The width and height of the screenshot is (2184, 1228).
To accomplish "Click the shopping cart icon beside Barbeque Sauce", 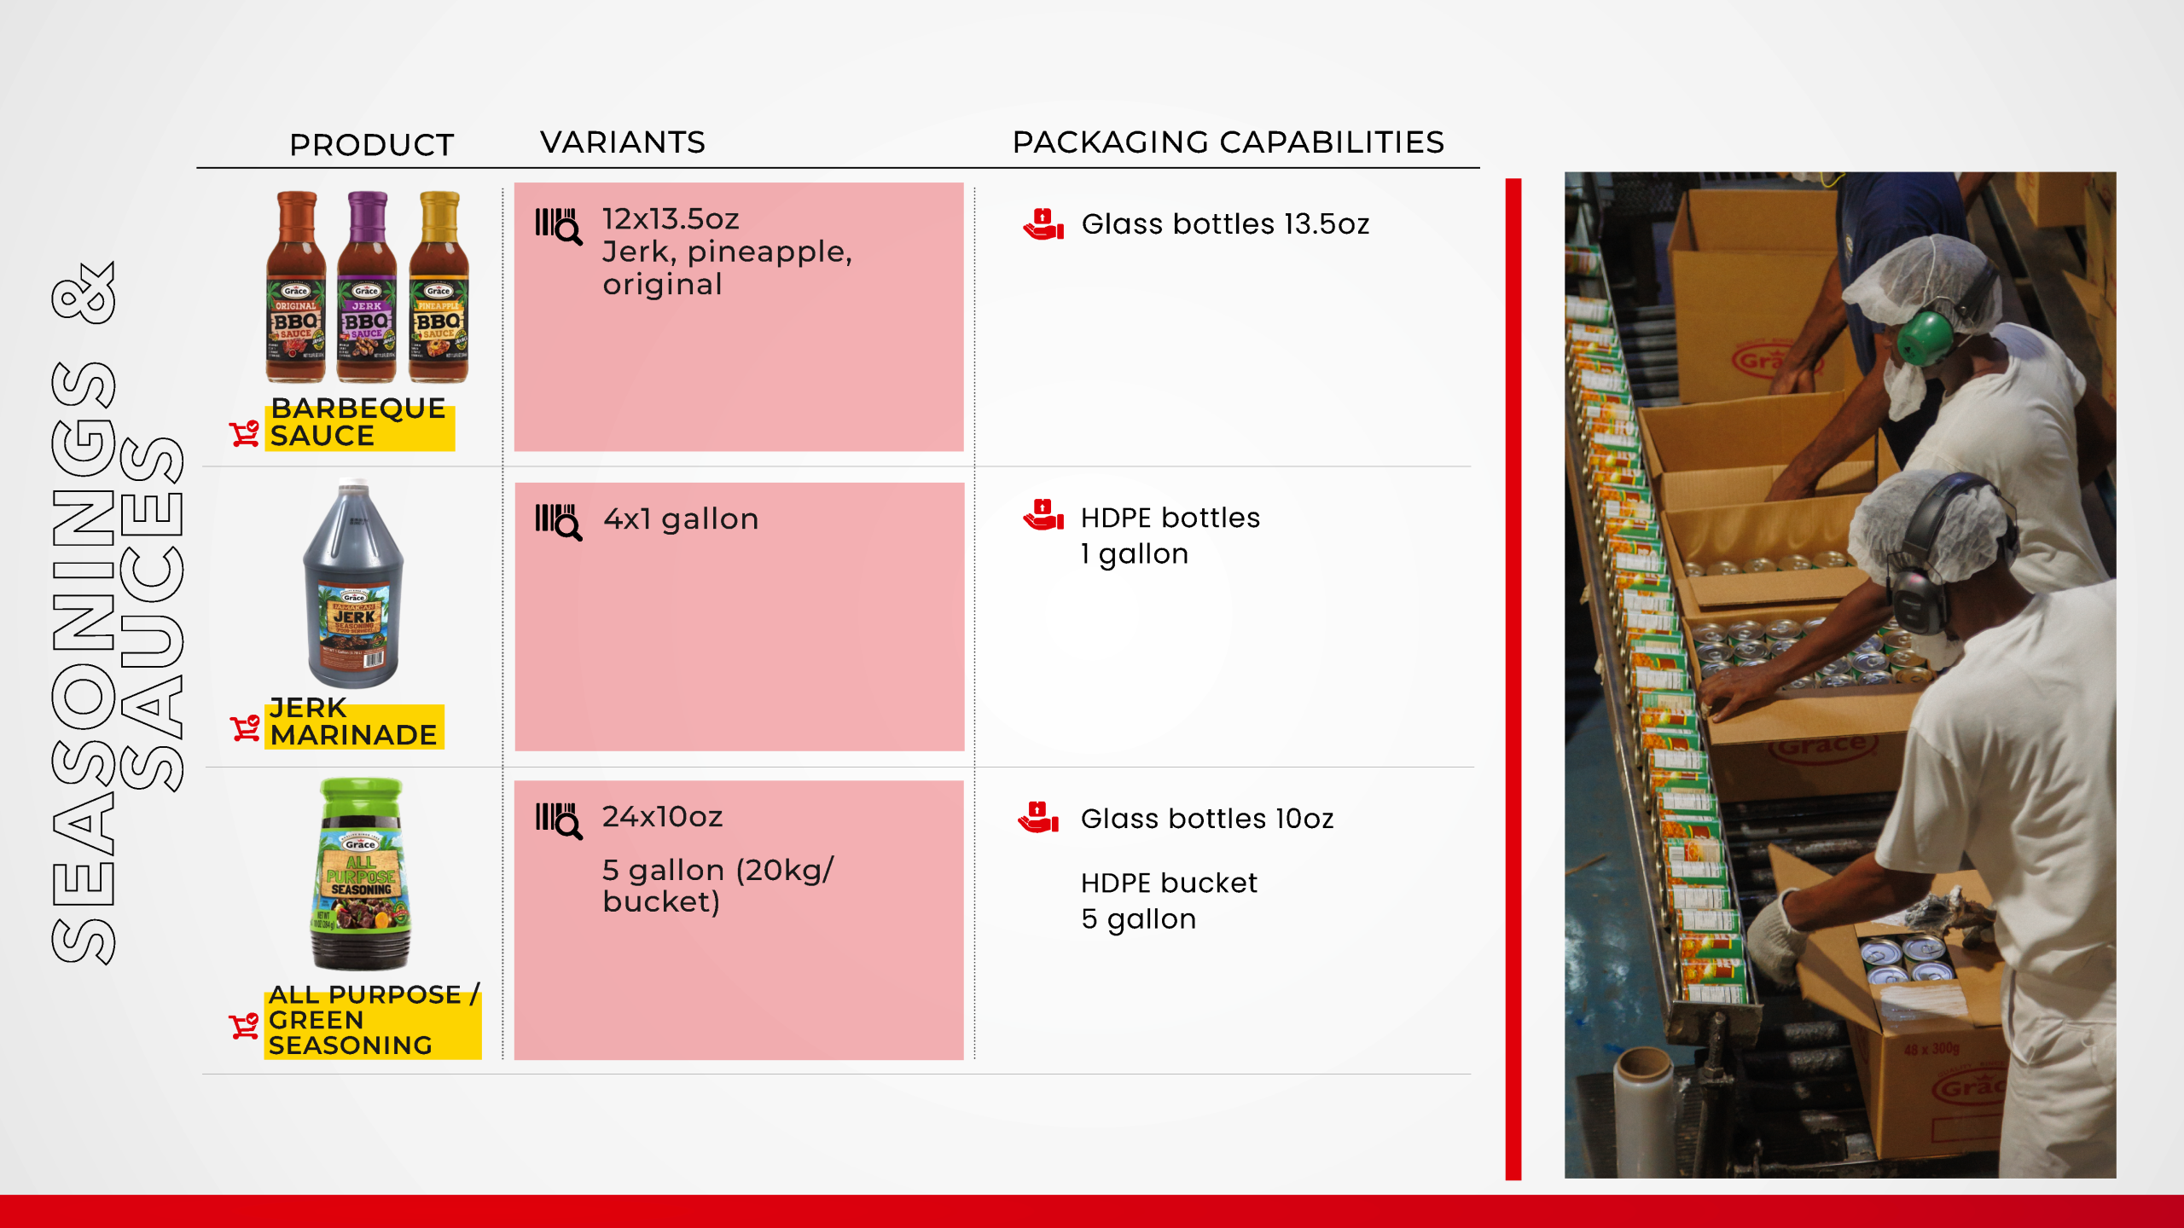I will [x=244, y=433].
